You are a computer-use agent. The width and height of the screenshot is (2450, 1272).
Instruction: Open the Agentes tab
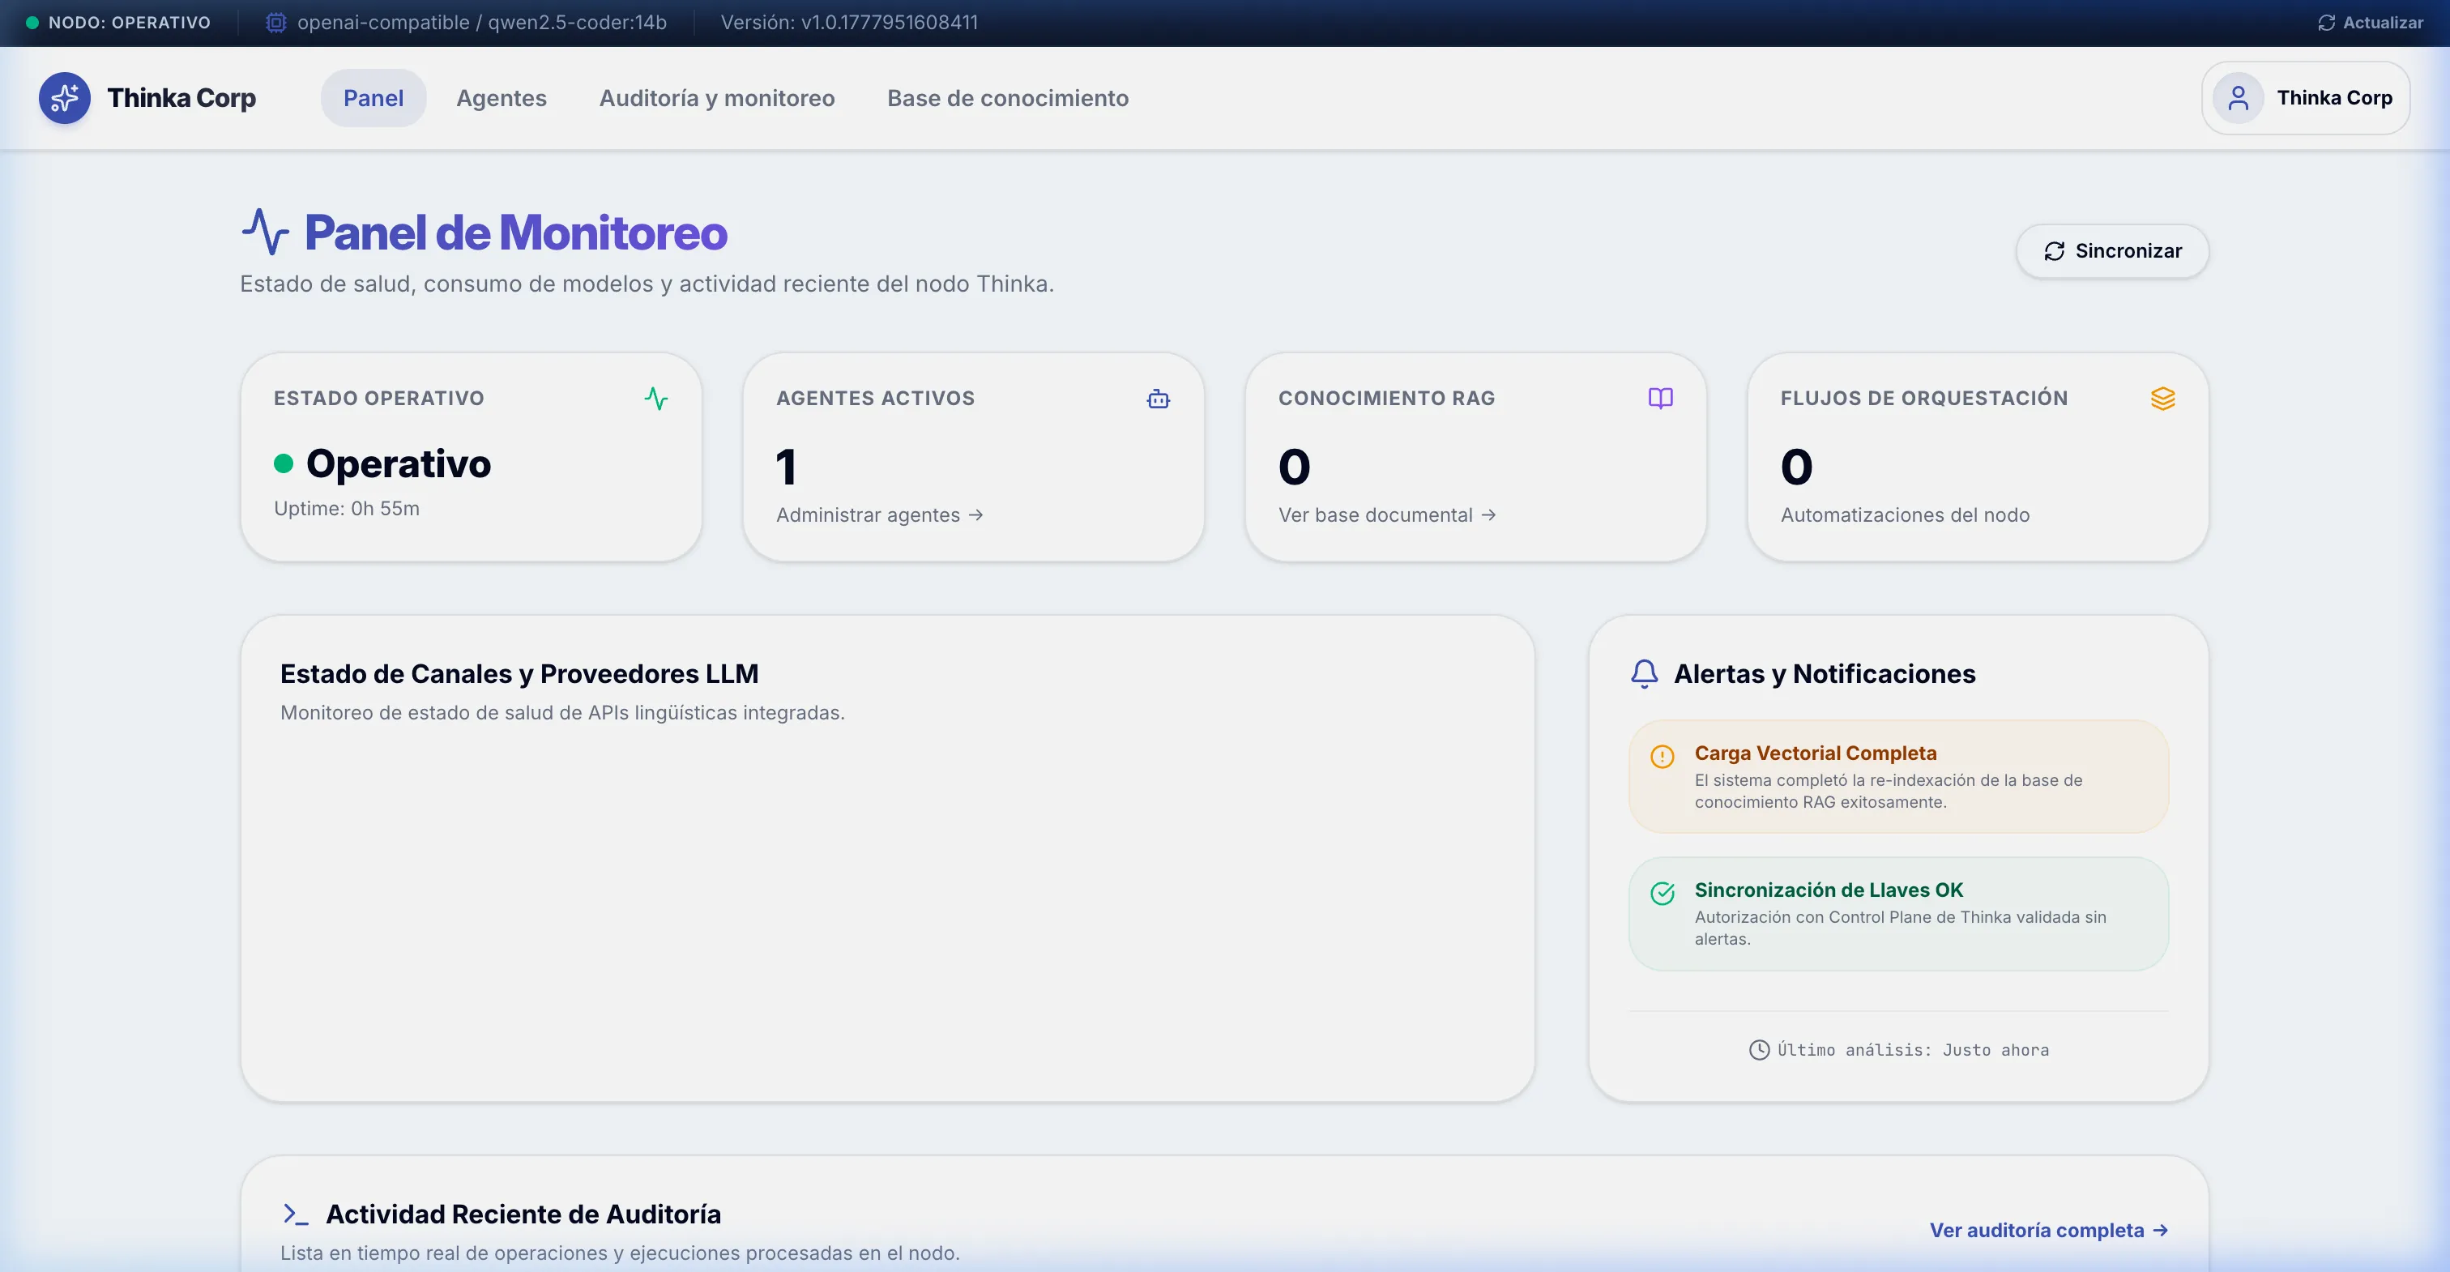[502, 98]
